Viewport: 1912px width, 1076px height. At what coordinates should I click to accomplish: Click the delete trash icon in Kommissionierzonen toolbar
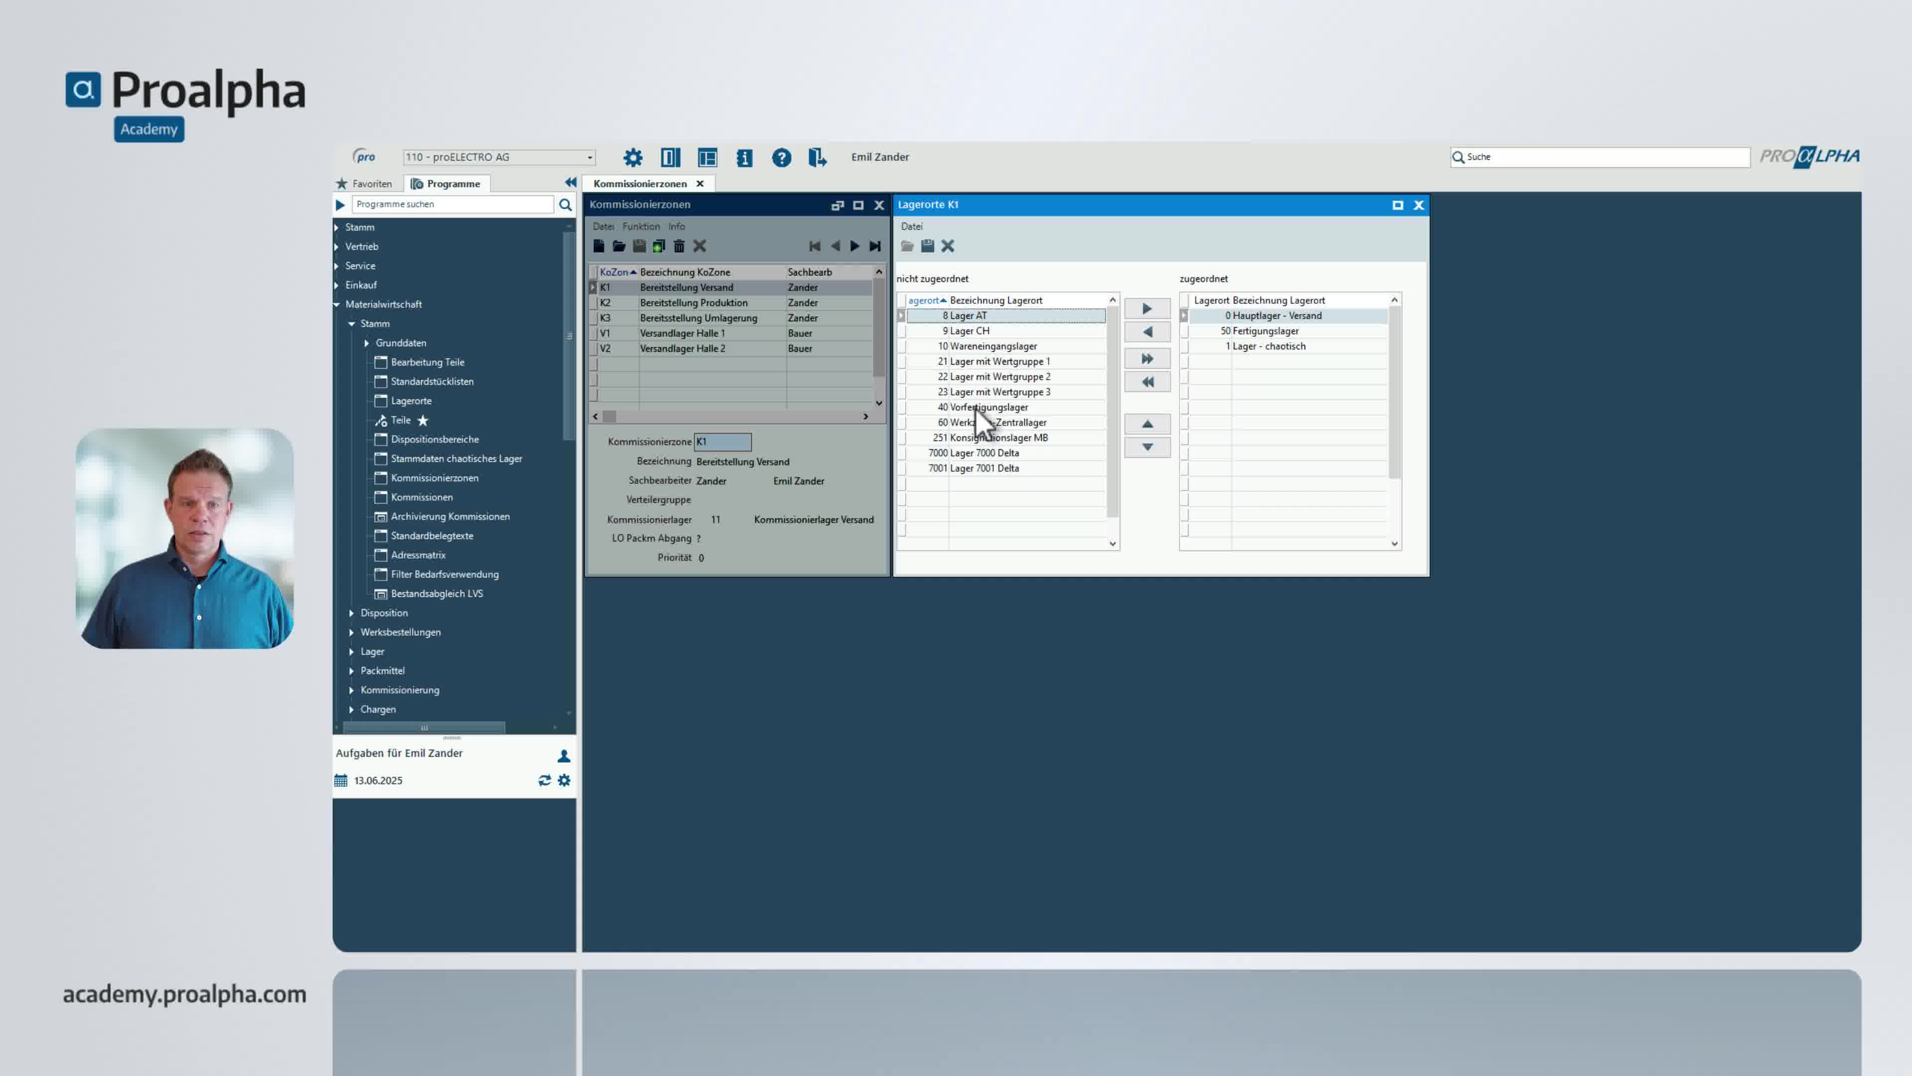678,246
